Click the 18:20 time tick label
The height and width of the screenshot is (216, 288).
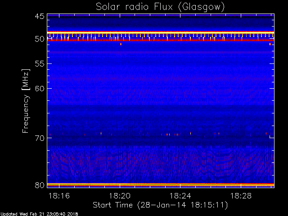click(120, 196)
